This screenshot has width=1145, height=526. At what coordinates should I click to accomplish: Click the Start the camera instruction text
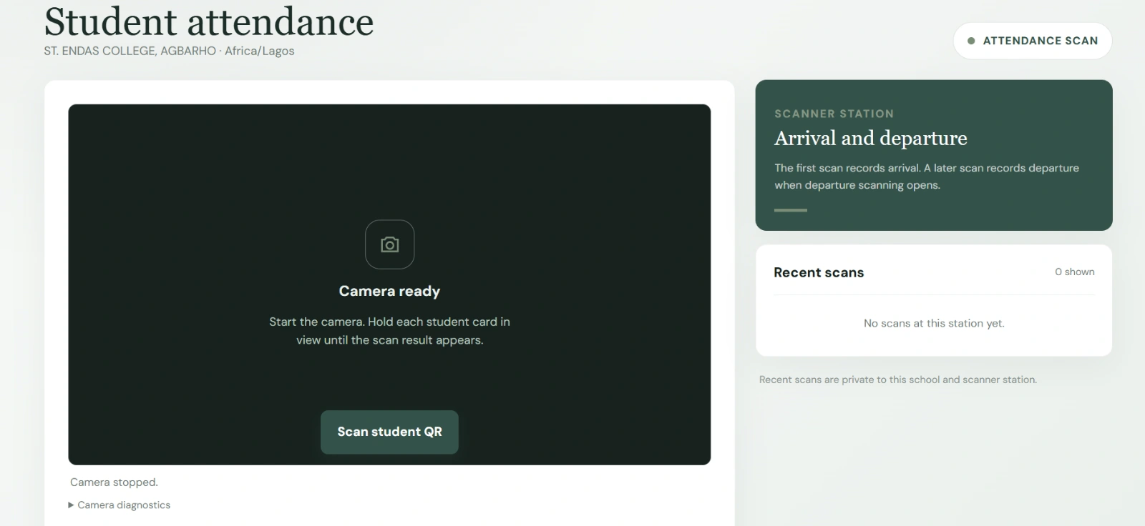click(x=389, y=331)
